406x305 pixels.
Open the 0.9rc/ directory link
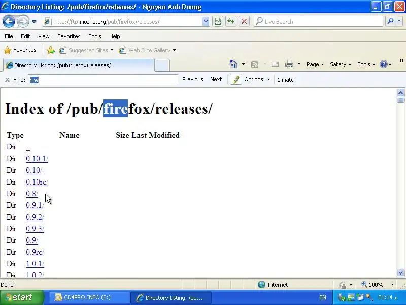tap(35, 252)
